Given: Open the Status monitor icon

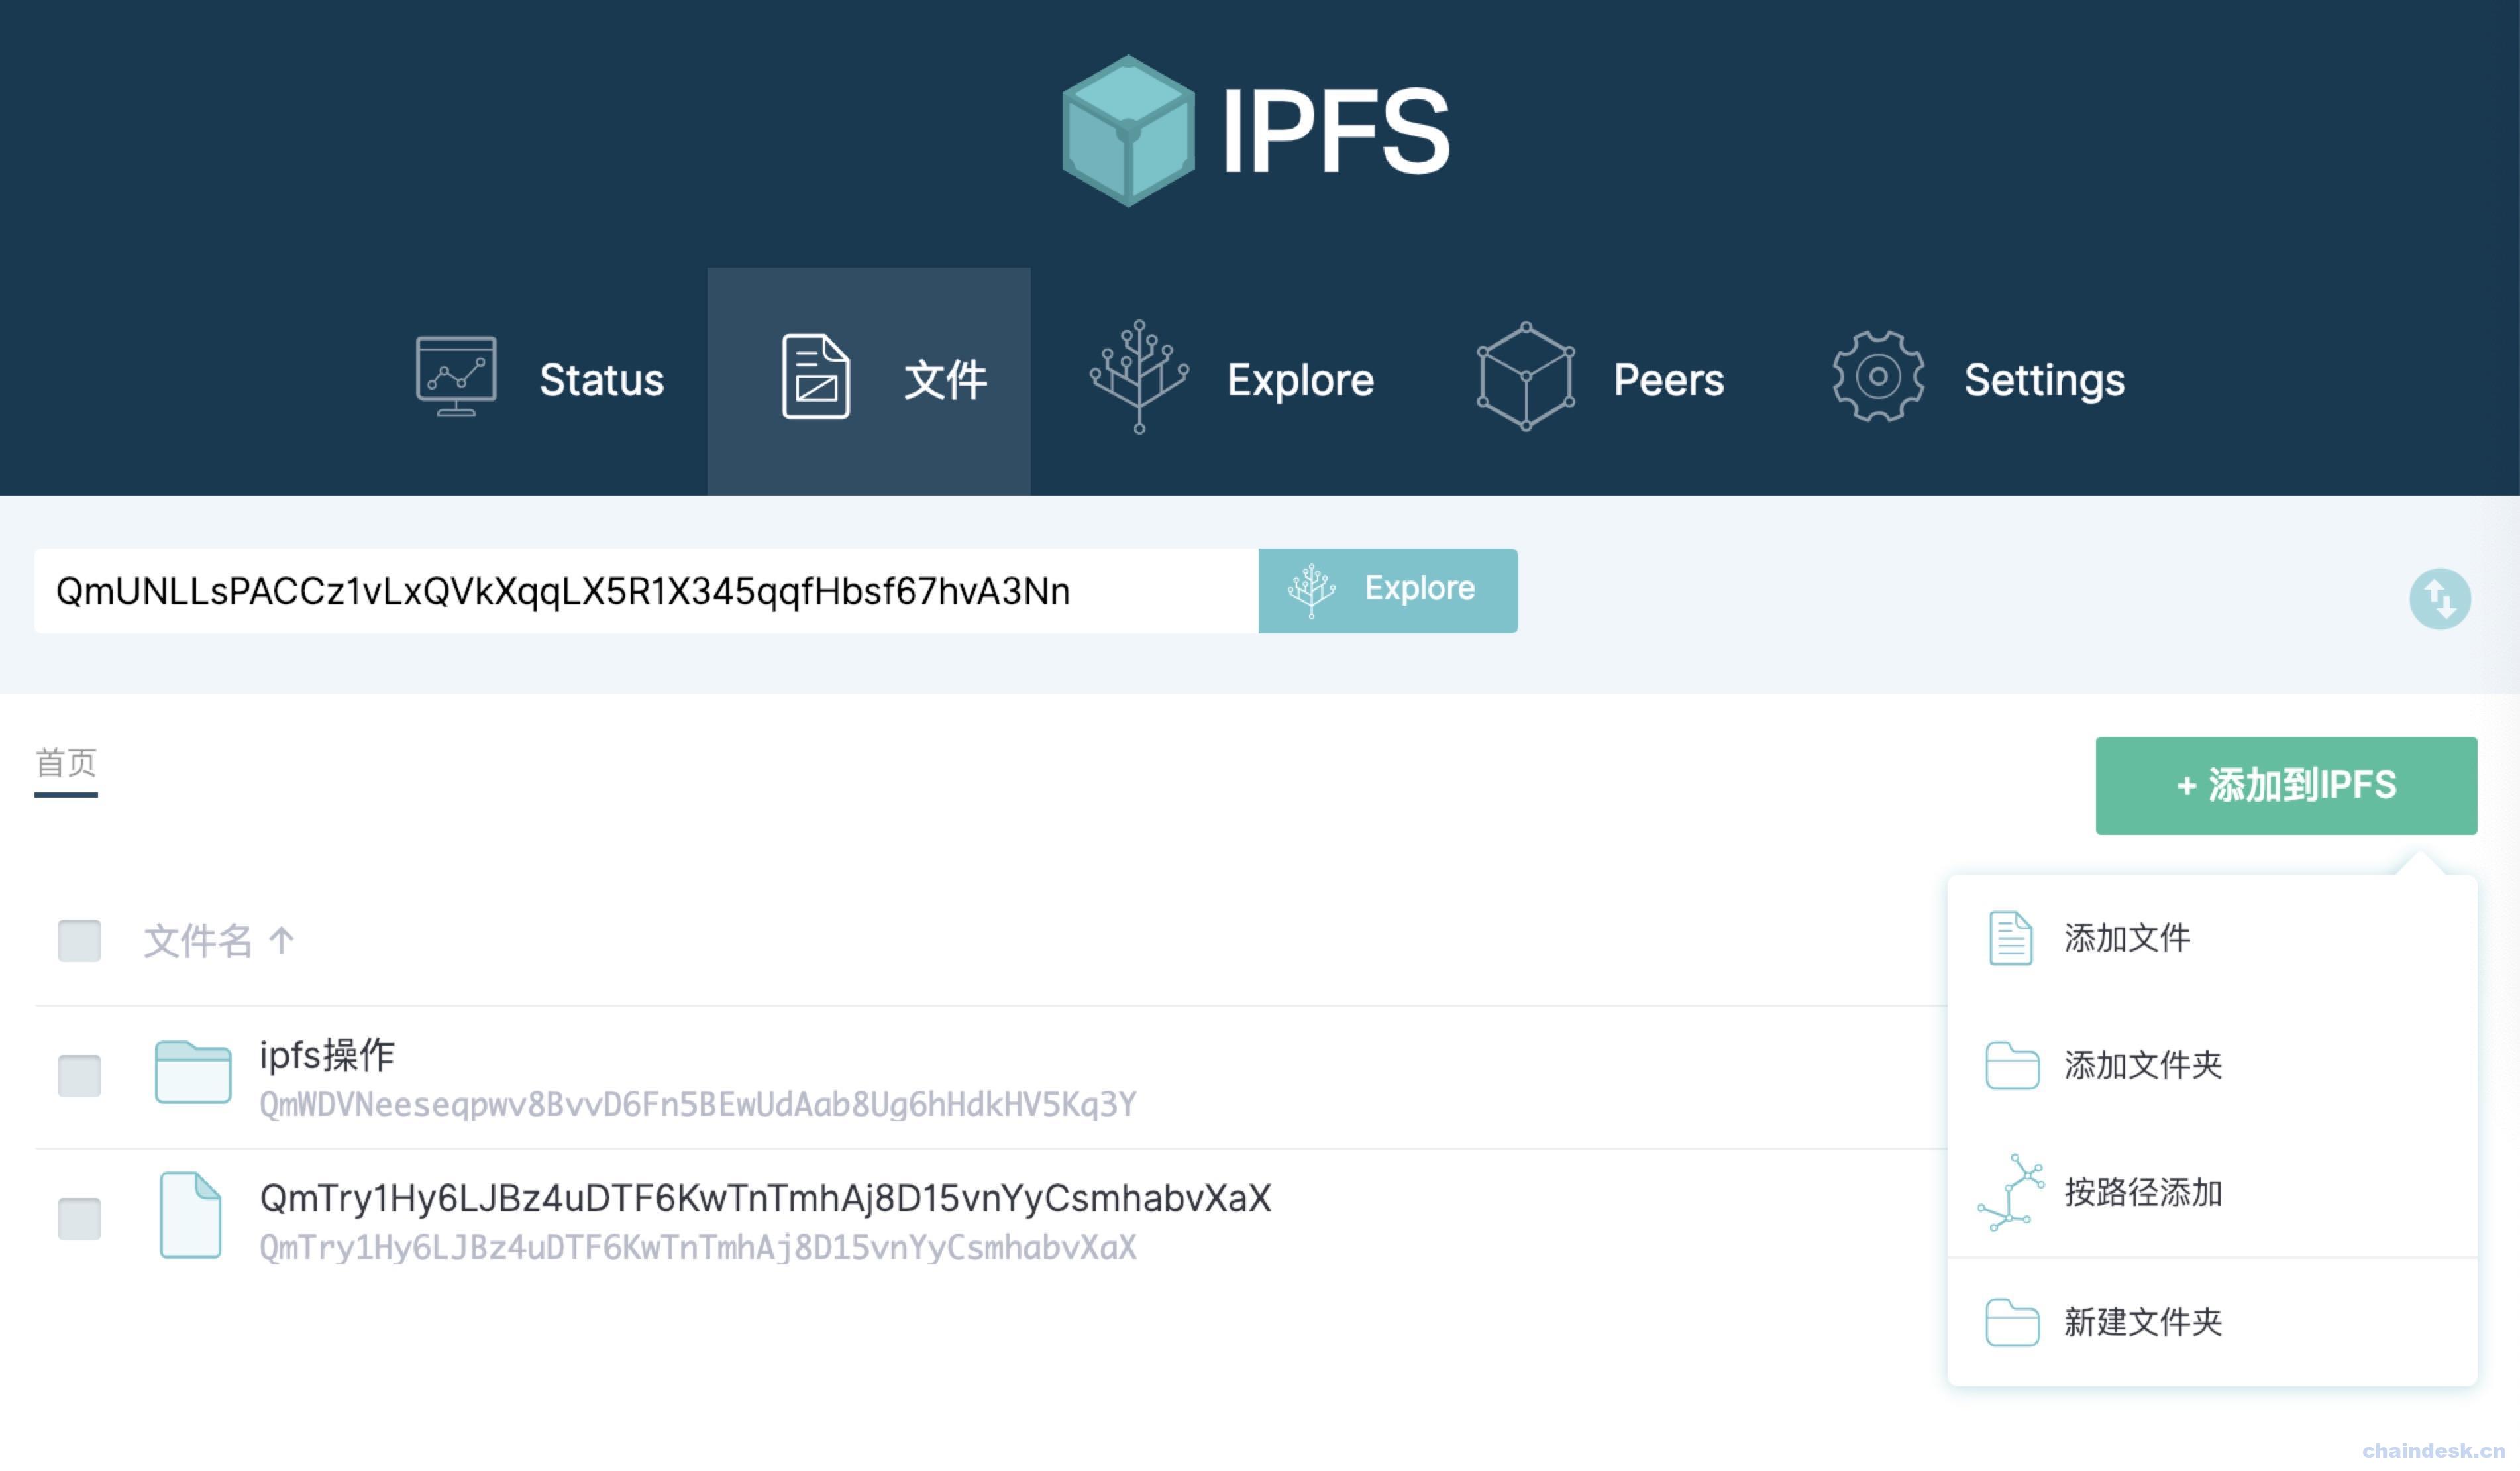Looking at the screenshot, I should click(x=456, y=376).
